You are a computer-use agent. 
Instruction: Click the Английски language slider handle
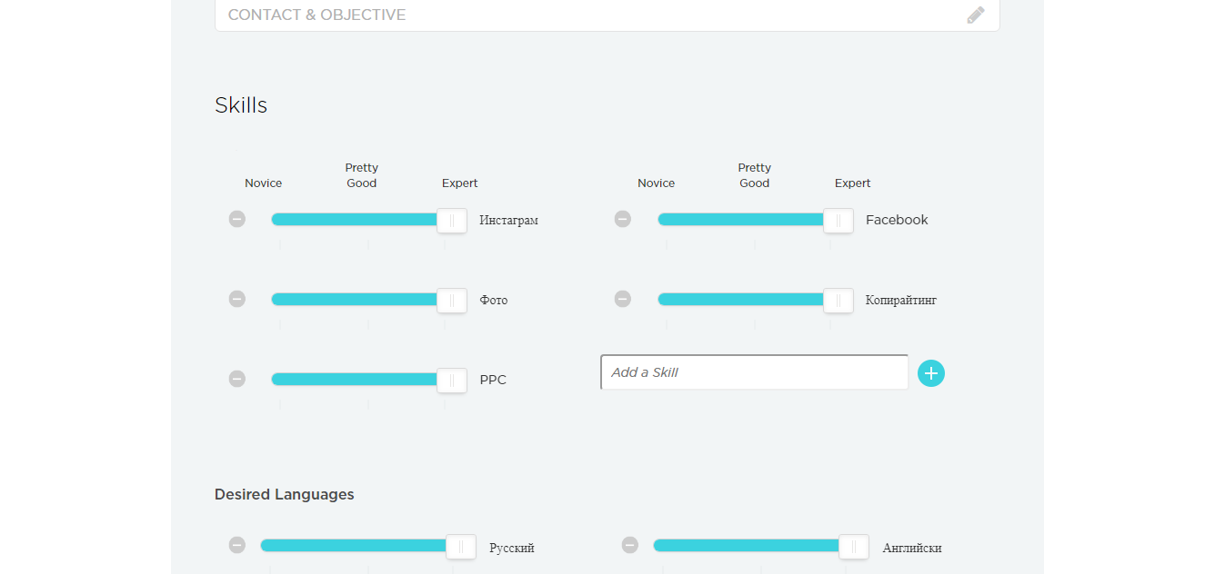(x=854, y=547)
